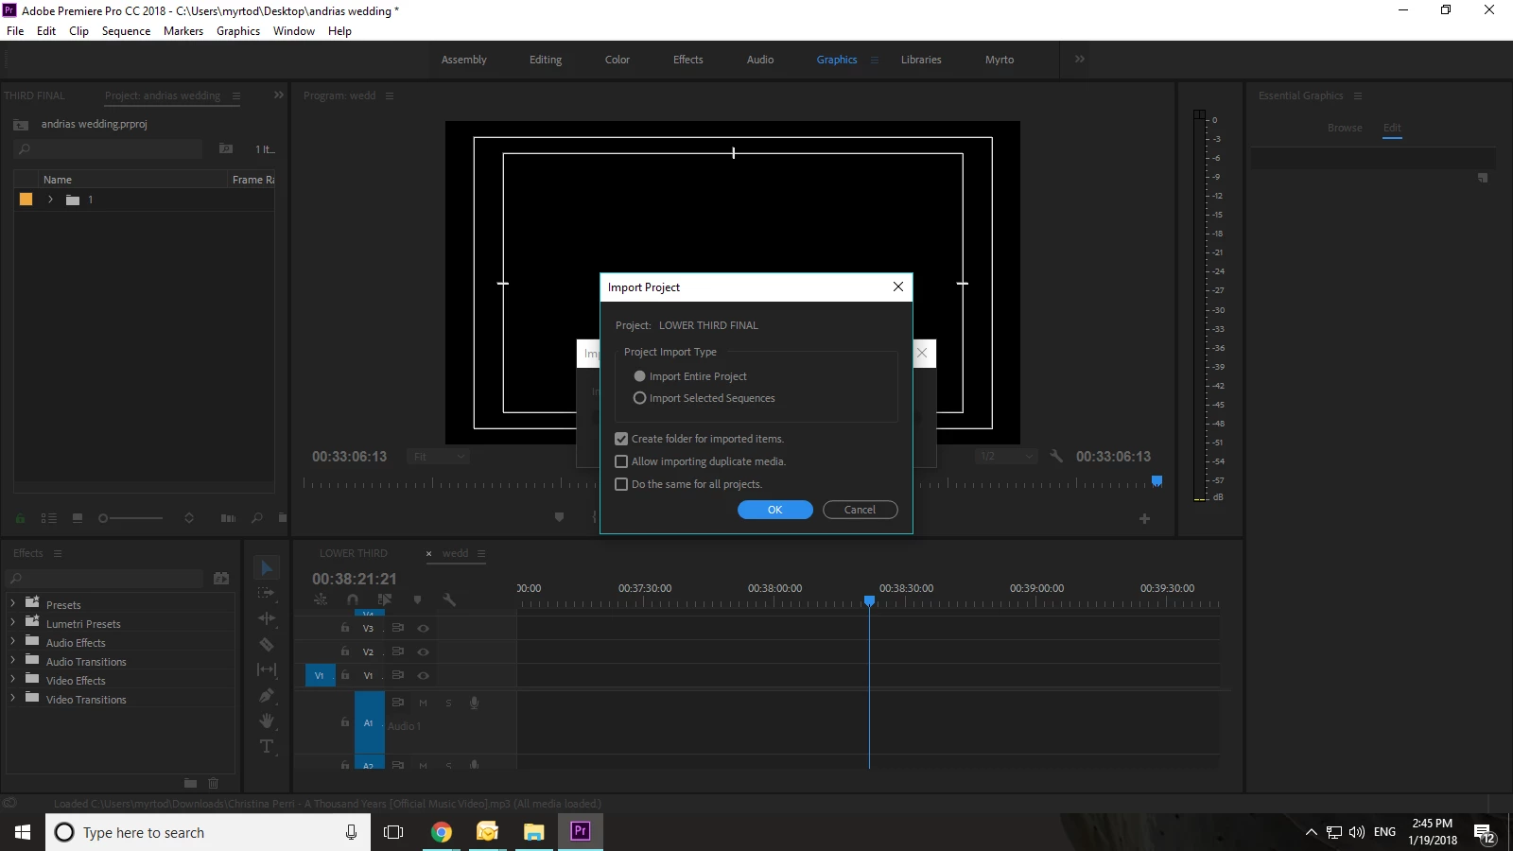Image resolution: width=1513 pixels, height=851 pixels.
Task: Open Program Monitor settings wrench
Action: coord(1056,456)
